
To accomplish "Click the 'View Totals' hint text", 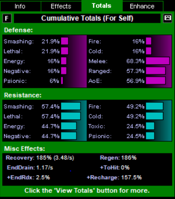I will point(87,191).
